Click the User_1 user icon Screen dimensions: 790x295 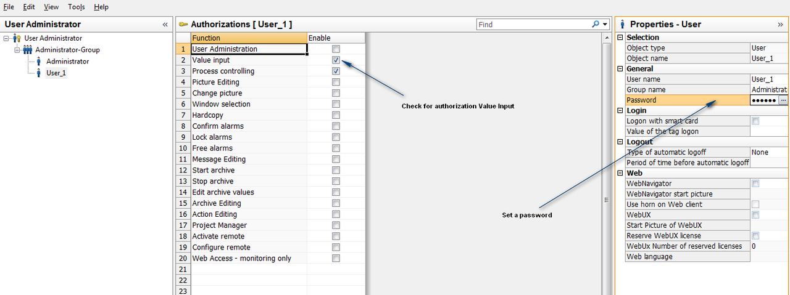point(39,73)
